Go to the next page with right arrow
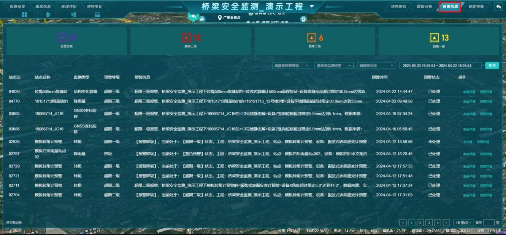The image size is (506, 235). click(x=446, y=223)
